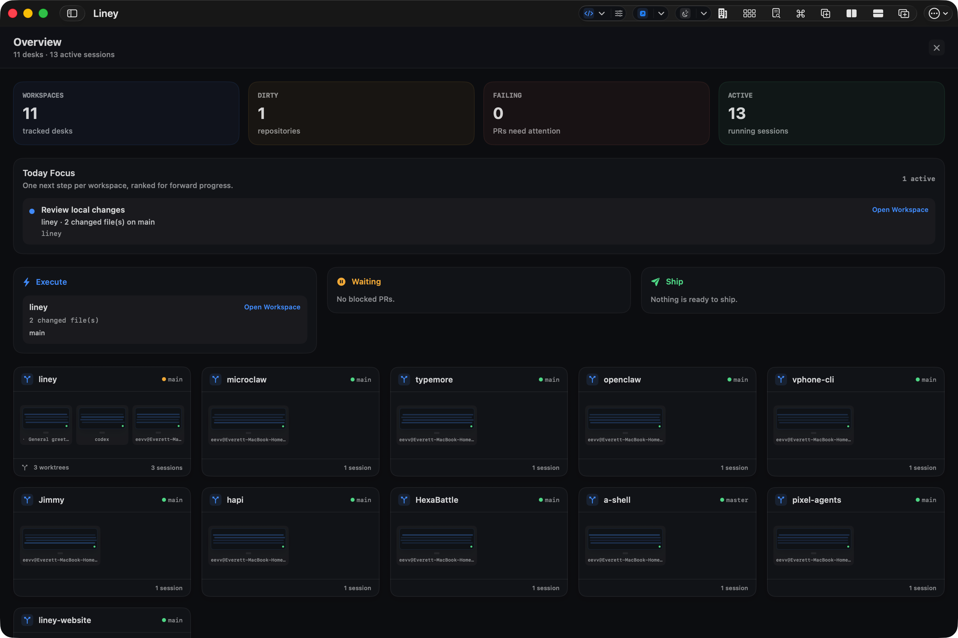The image size is (958, 638).
Task: Select the split view icon
Action: (851, 13)
